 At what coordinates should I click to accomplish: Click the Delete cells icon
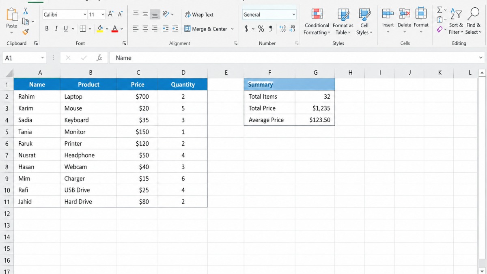point(404,14)
